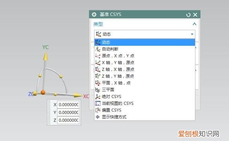Click the 动态 icon in highlighted row

(x=98, y=42)
